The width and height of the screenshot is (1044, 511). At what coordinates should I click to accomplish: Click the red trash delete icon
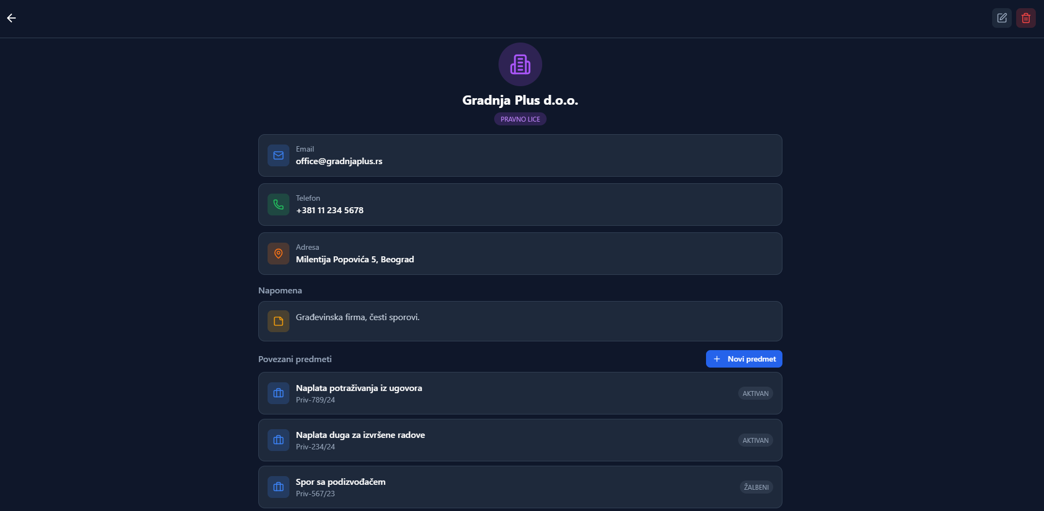click(1025, 18)
